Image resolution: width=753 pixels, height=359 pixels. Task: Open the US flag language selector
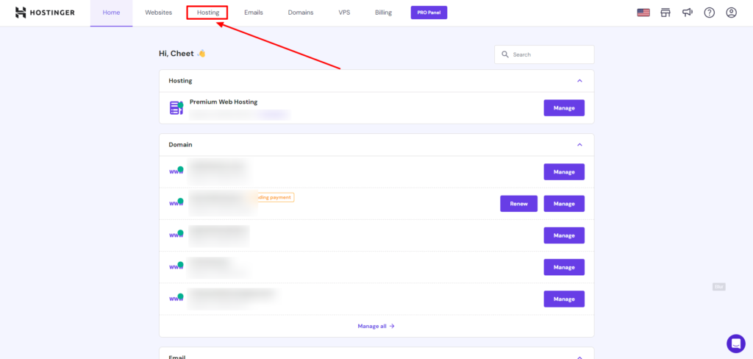coord(643,13)
